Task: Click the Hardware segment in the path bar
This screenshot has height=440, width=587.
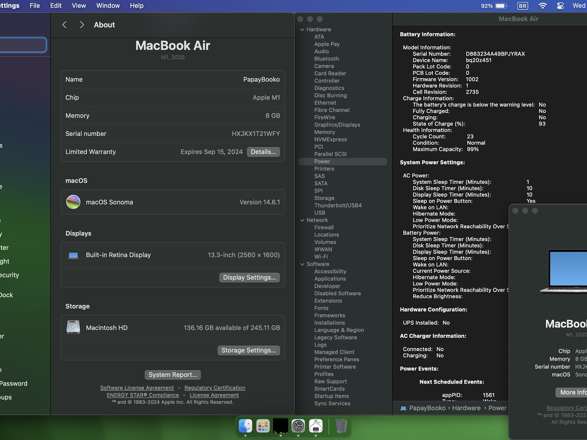Action: pyautogui.click(x=466, y=408)
